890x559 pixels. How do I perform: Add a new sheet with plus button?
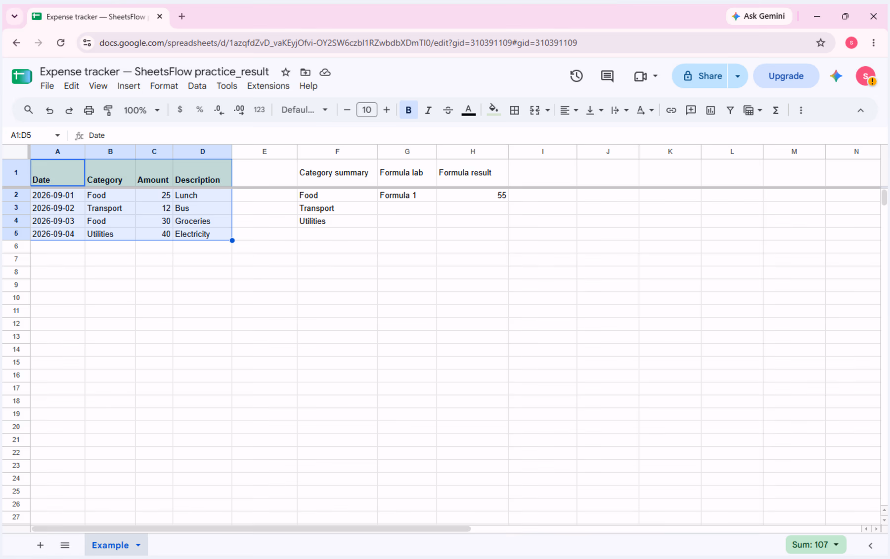coord(40,545)
